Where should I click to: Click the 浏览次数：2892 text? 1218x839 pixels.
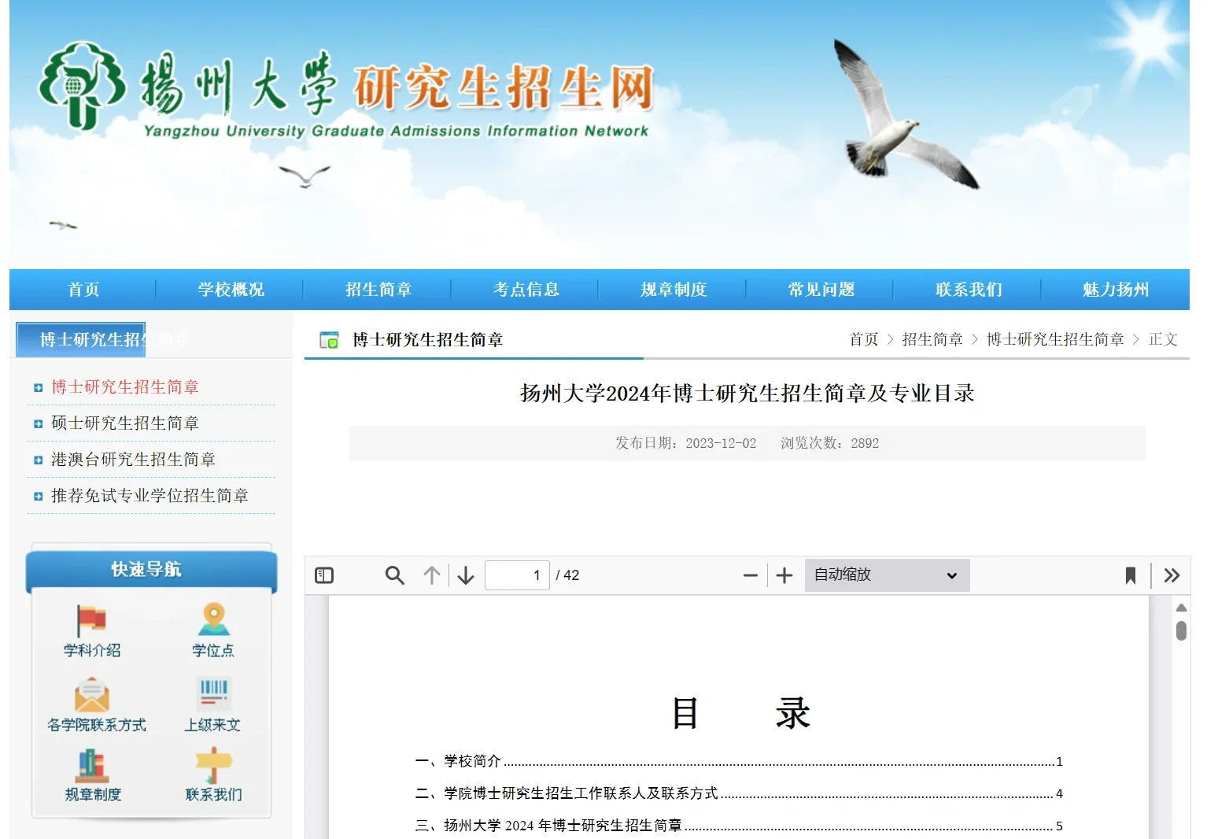click(829, 443)
